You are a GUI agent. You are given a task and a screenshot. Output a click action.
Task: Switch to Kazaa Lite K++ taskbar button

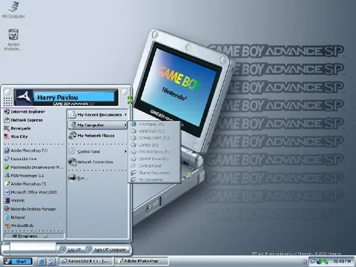click(x=85, y=261)
